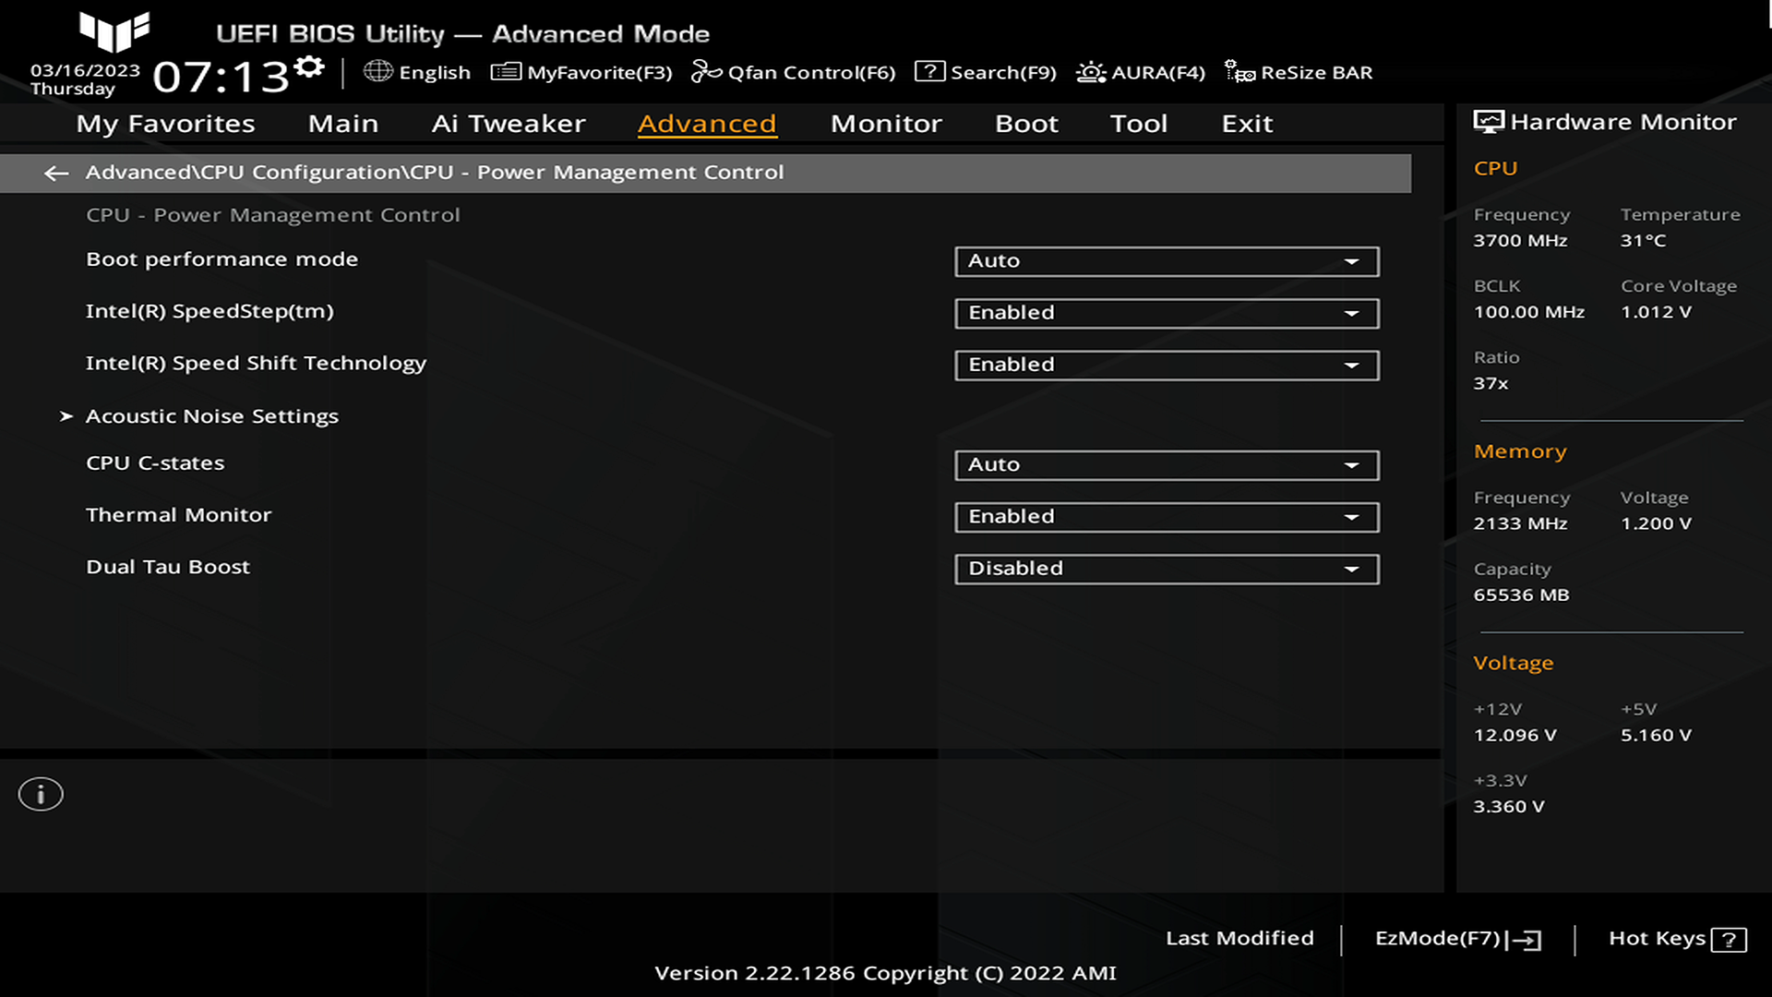Navigate to Ai Tweaker tab
The width and height of the screenshot is (1772, 997).
(x=509, y=122)
